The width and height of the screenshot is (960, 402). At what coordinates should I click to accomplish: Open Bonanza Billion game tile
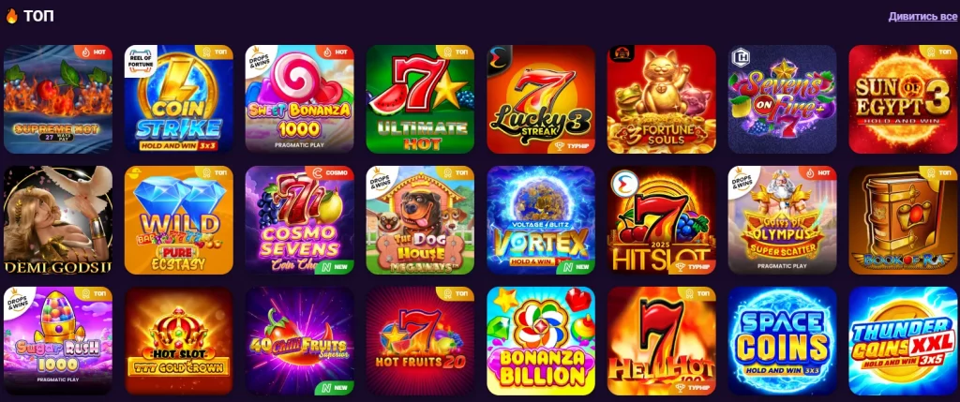click(541, 341)
